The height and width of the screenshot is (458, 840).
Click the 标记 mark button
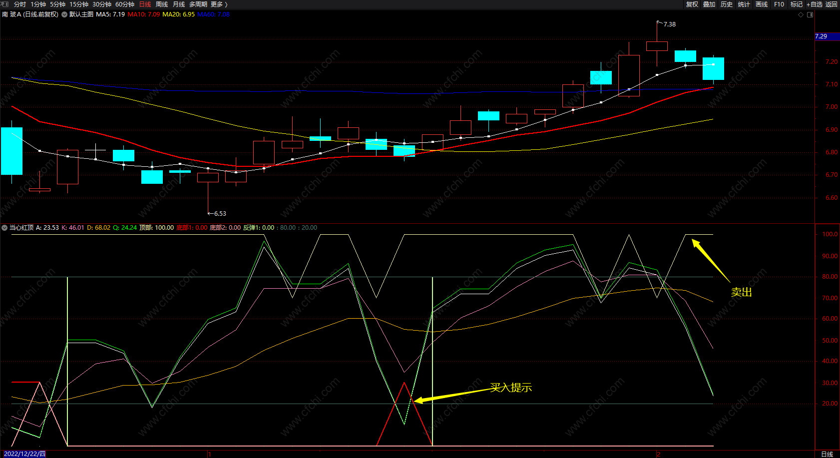pyautogui.click(x=797, y=4)
